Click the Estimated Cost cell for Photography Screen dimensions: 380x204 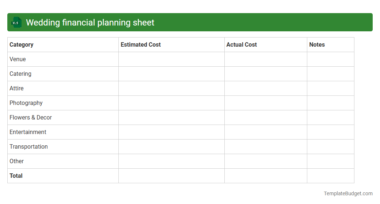(171, 103)
